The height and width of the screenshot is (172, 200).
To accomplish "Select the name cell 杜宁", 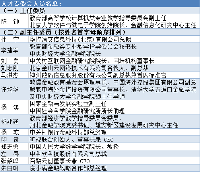I will coord(14,39).
